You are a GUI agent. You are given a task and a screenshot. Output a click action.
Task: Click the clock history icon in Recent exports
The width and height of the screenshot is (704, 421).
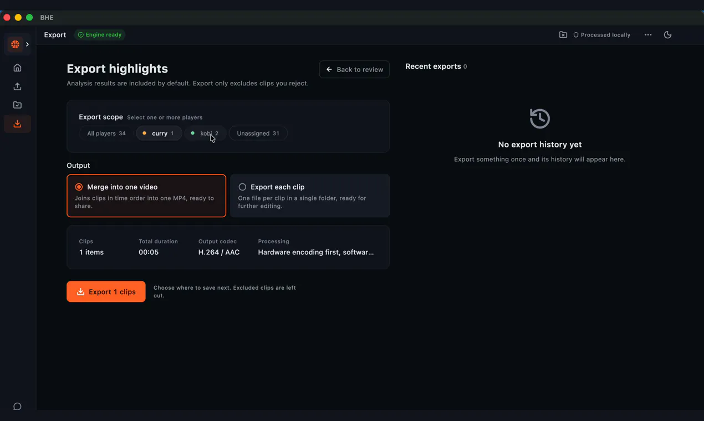(540, 119)
